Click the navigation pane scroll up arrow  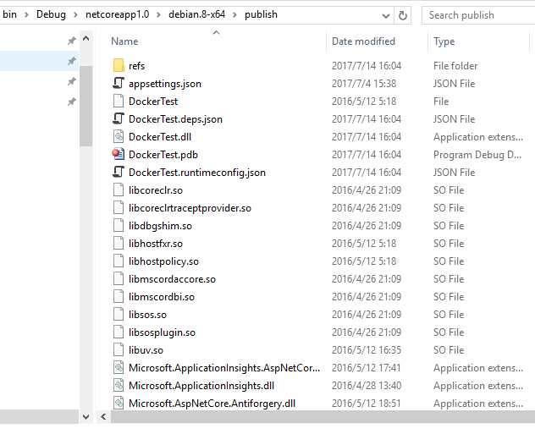click(x=86, y=39)
